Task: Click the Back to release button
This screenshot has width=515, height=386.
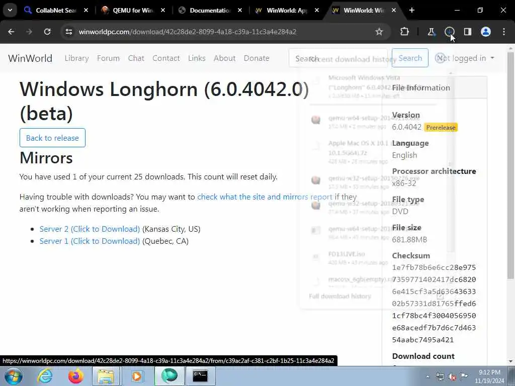Action: 52,138
